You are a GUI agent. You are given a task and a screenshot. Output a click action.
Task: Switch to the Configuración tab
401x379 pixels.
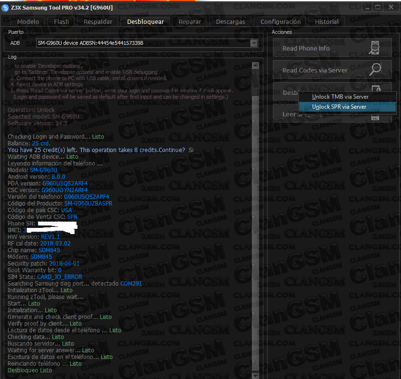(281, 21)
